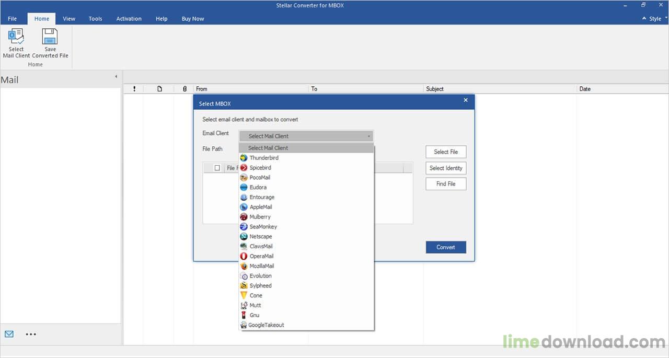Click the Select Mail Client ribbon icon
The width and height of the screenshot is (669, 358).
click(16, 43)
